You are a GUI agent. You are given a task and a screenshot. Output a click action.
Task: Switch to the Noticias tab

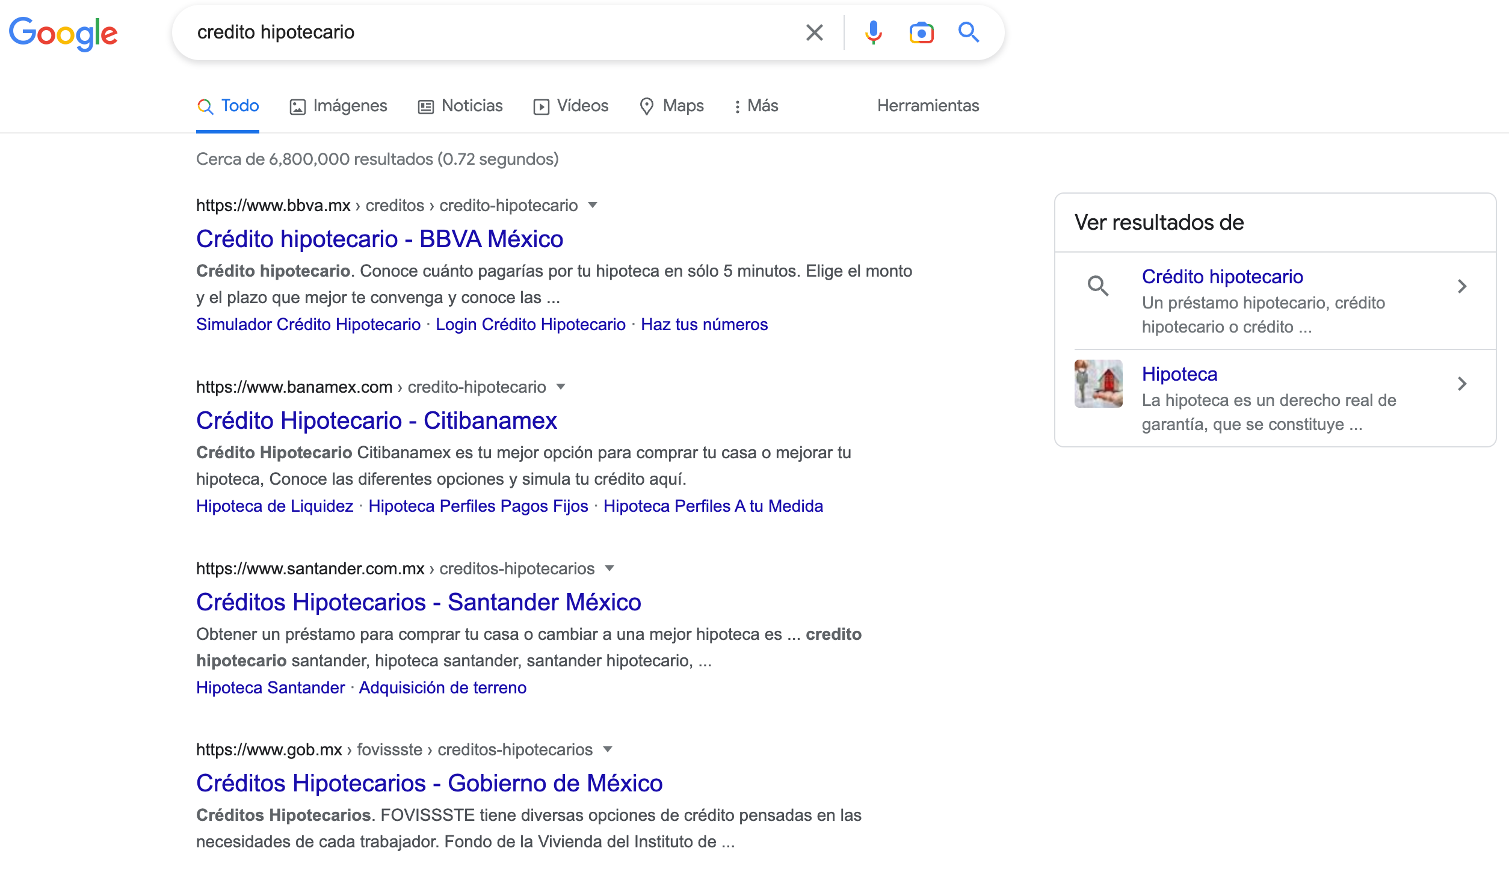[460, 106]
